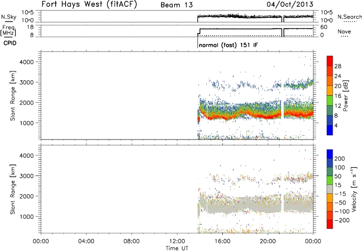Viewport: 362px width, 251px height.
Task: Click the '3000' tick of the velocity panel
Action: tap(26, 176)
